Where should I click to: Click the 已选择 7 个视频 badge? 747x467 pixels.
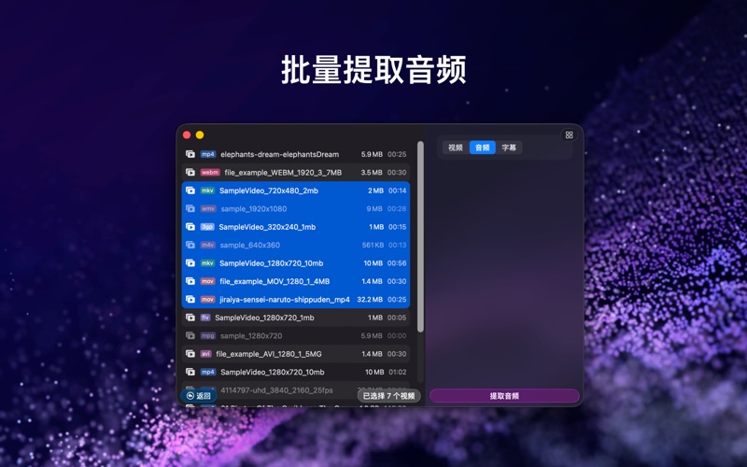click(388, 395)
